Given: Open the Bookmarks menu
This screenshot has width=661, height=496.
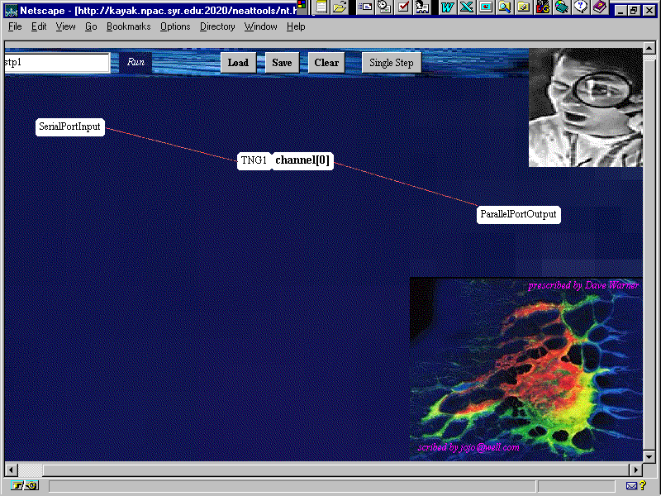Looking at the screenshot, I should point(129,26).
